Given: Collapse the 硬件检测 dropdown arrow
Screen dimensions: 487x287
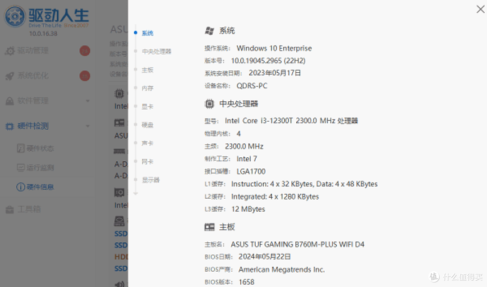Looking at the screenshot, I should pos(87,126).
